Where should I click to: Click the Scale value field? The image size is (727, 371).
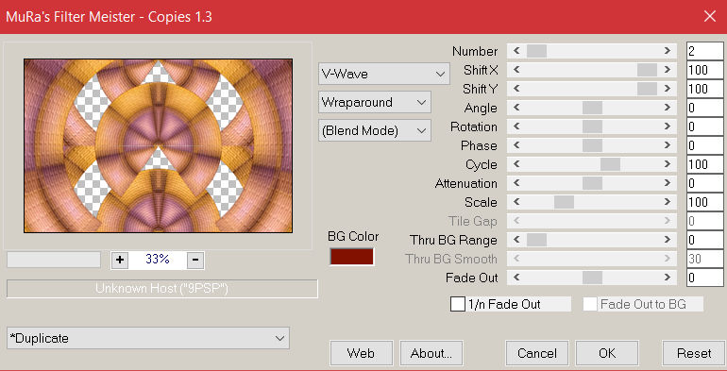pyautogui.click(x=704, y=202)
